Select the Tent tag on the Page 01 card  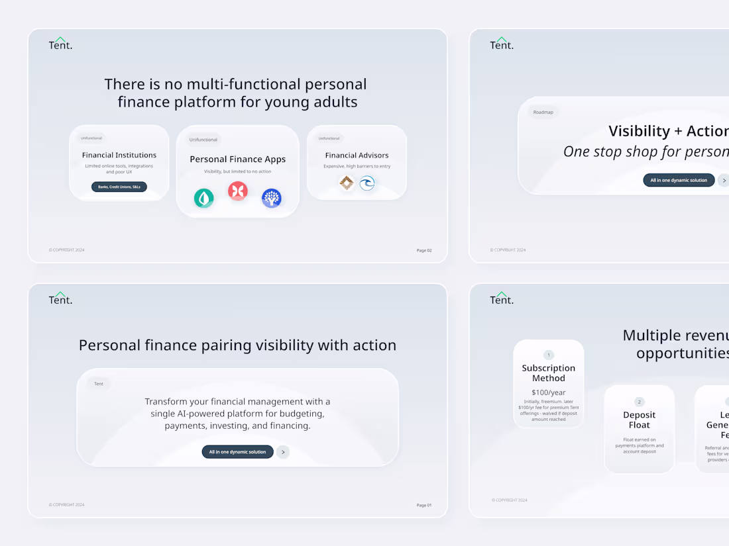pos(99,384)
